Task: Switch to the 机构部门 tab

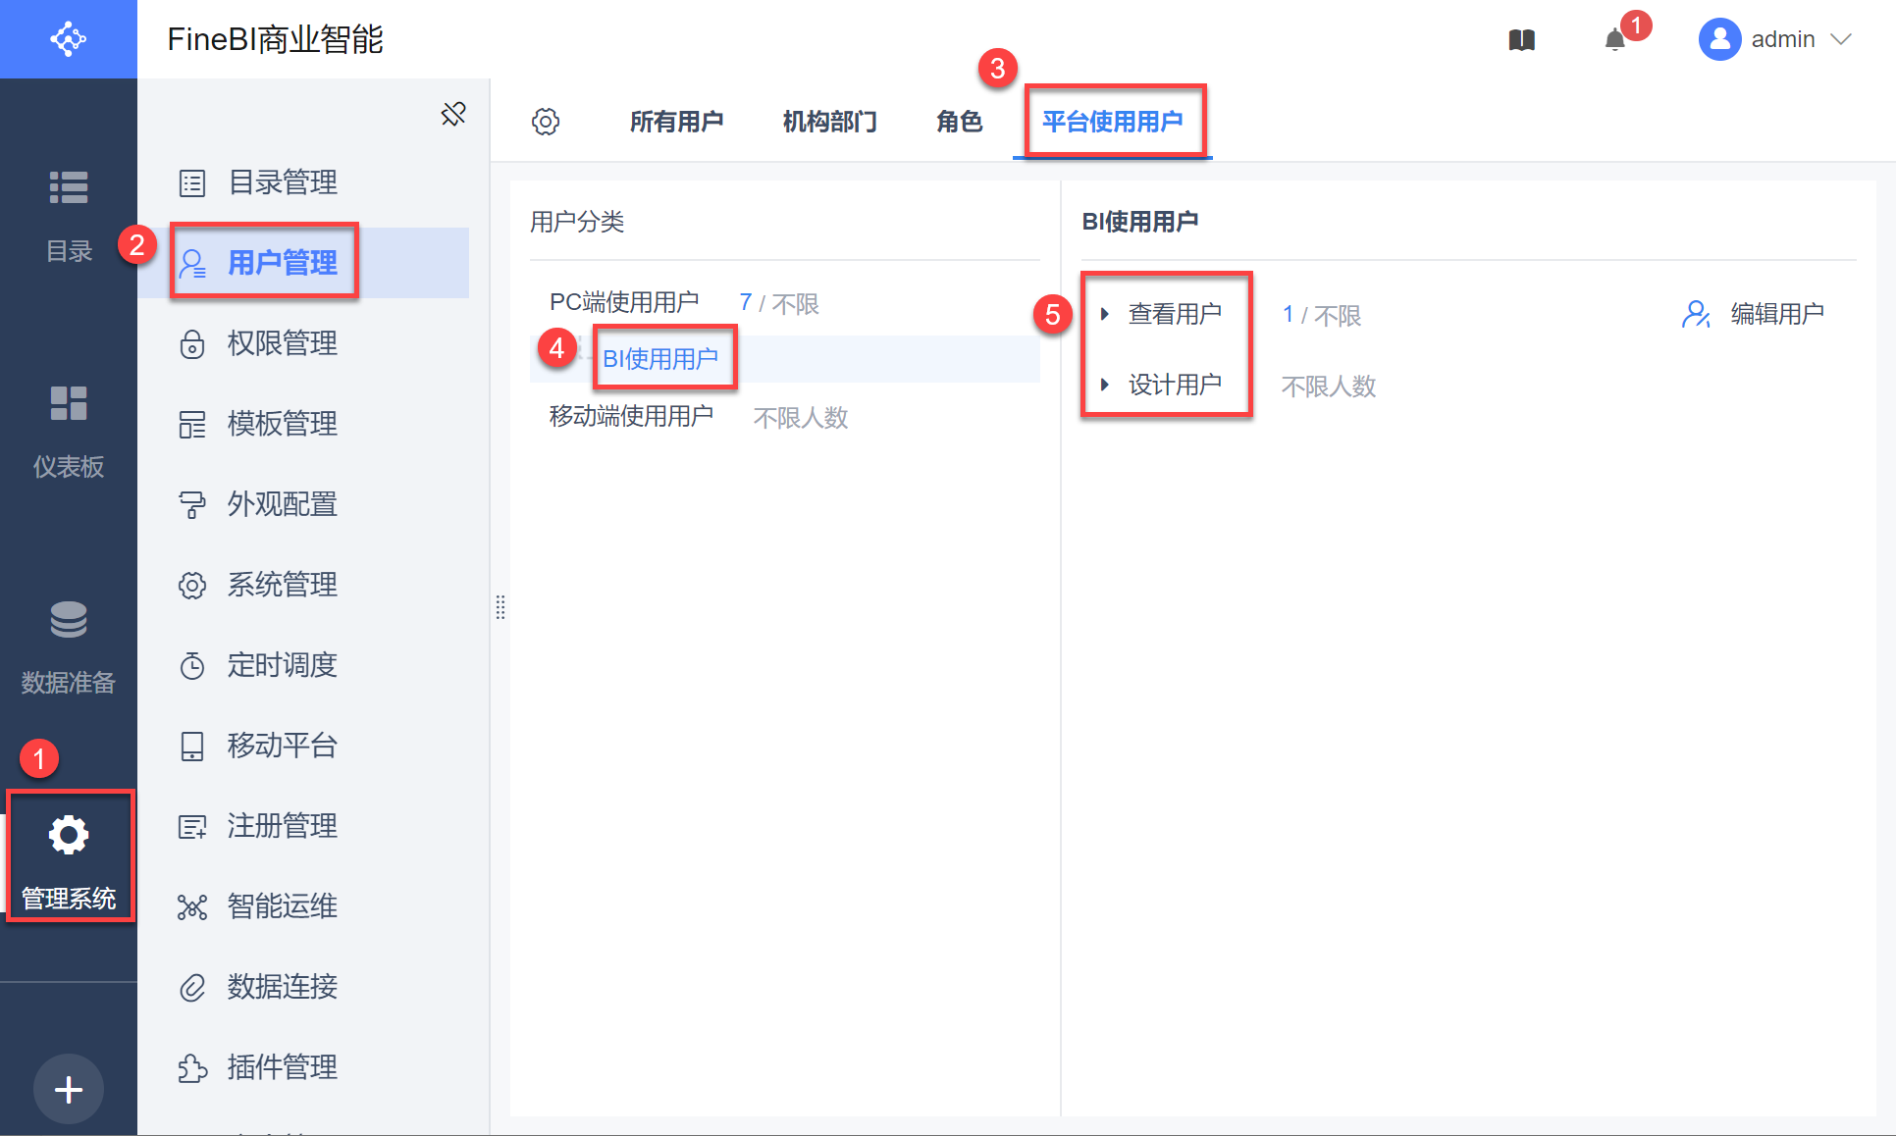Action: 829,122
